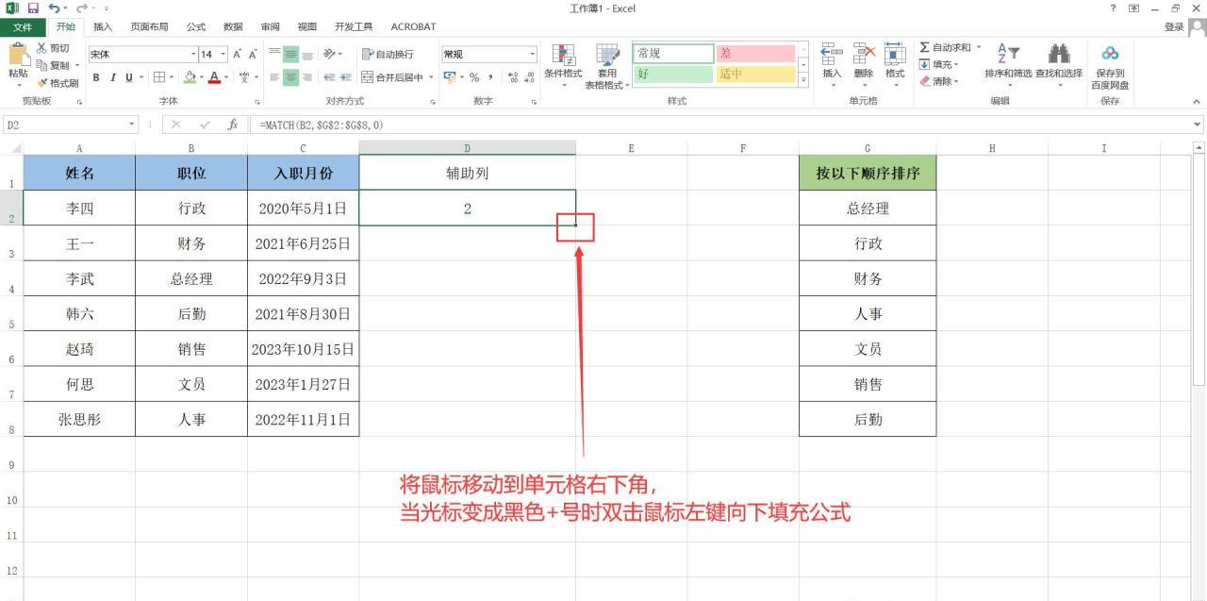Viewport: 1207px width, 601px height.
Task: Switch to the Formulas (公式) tab
Action: (196, 26)
